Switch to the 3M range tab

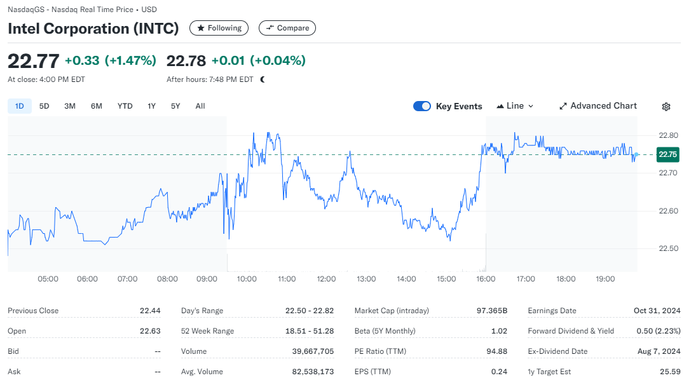point(70,106)
